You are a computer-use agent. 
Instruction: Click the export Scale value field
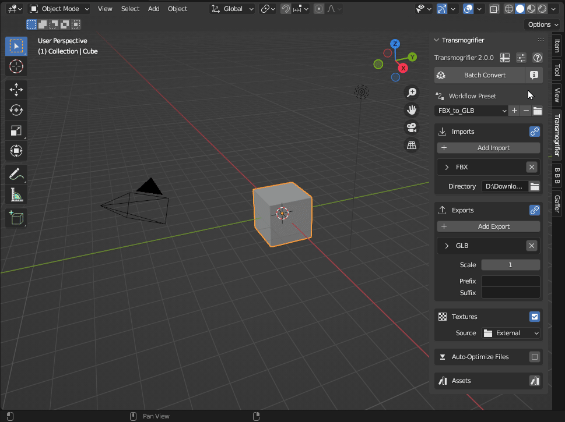pyautogui.click(x=510, y=265)
